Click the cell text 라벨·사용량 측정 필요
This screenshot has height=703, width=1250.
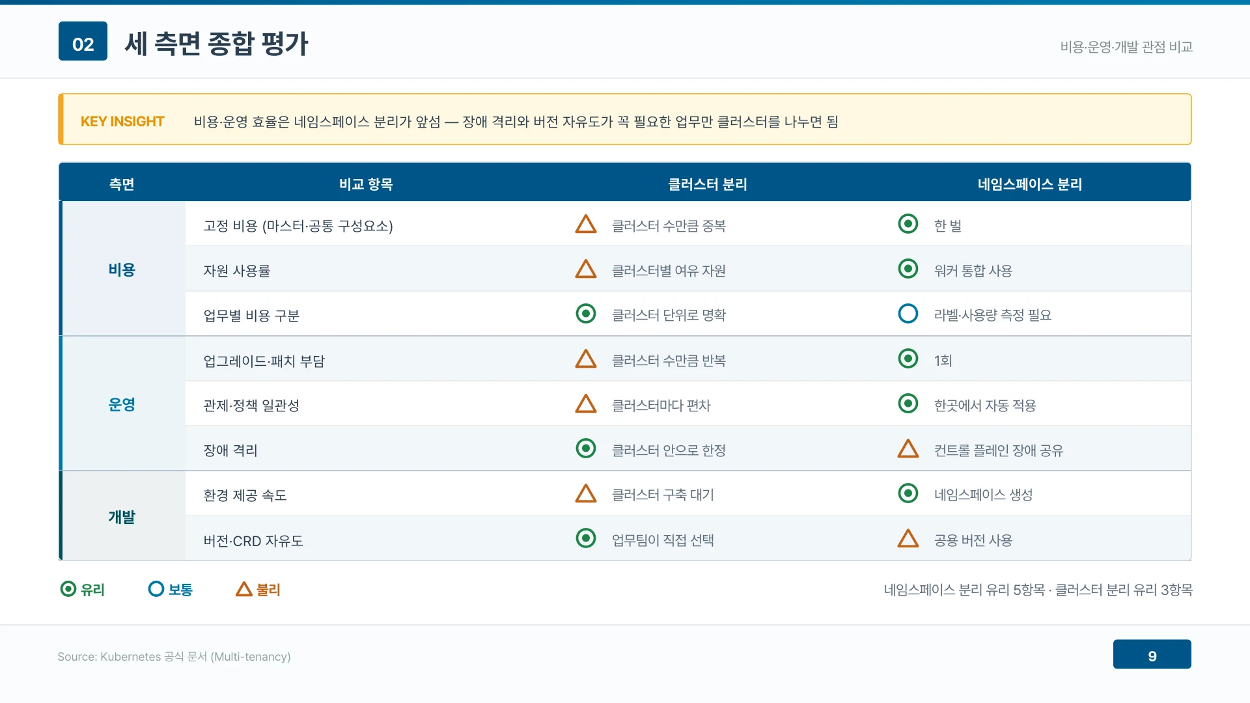click(x=993, y=315)
